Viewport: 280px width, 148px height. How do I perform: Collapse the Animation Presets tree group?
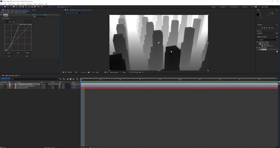coord(257,42)
